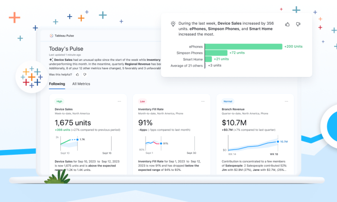This screenshot has width=337, height=202.
Task: Click the sparkle icon before summary text
Action: tap(51, 60)
